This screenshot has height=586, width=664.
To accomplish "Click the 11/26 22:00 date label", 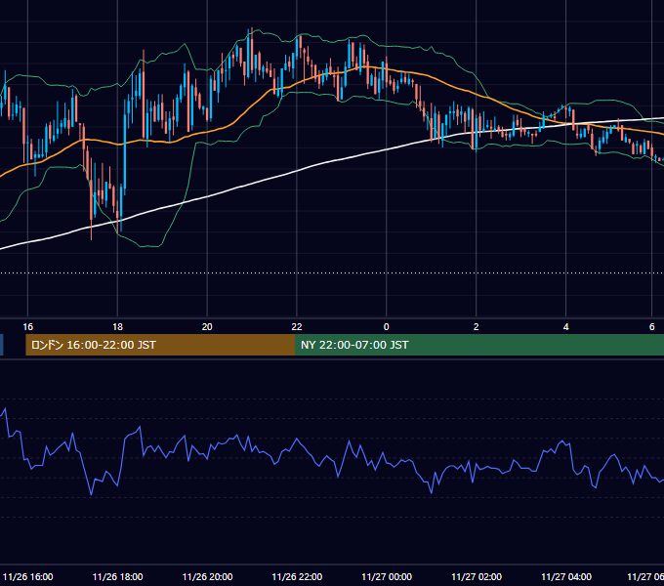I will pos(297,576).
